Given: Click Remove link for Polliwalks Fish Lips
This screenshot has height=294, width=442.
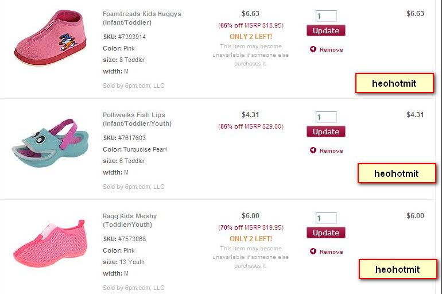Looking at the screenshot, I should (331, 151).
